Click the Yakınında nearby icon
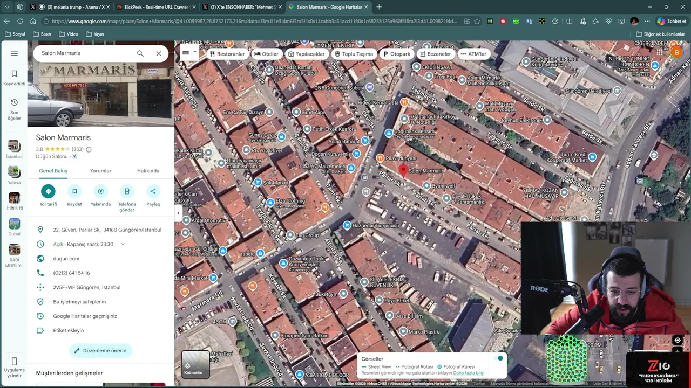691x388 pixels. pyautogui.click(x=100, y=191)
